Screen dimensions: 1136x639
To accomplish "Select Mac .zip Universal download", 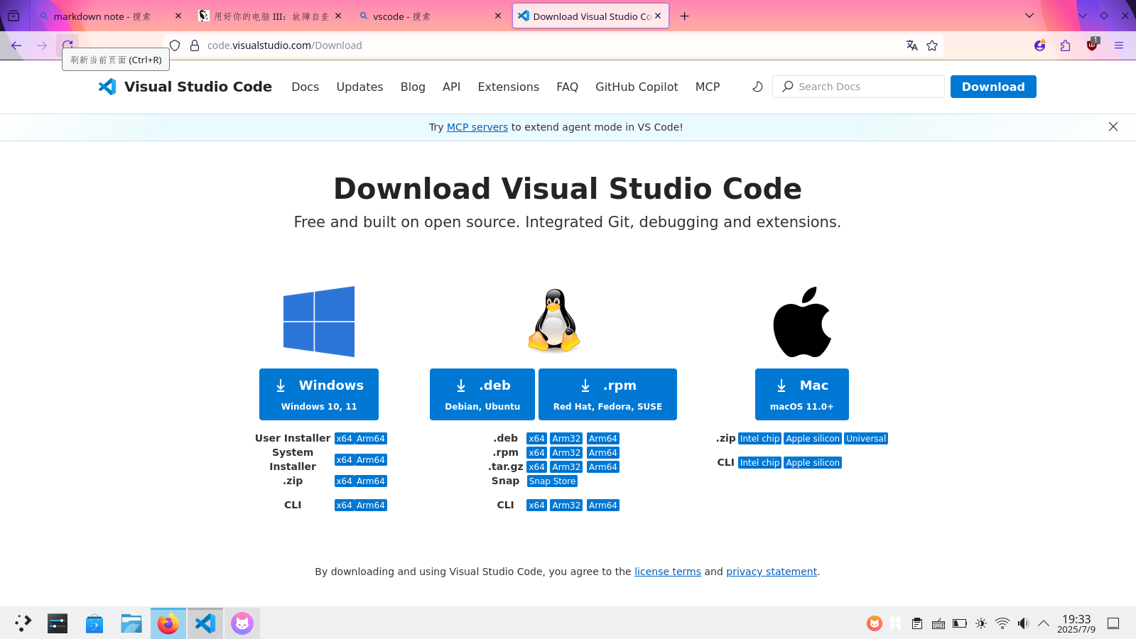I will pos(866,439).
